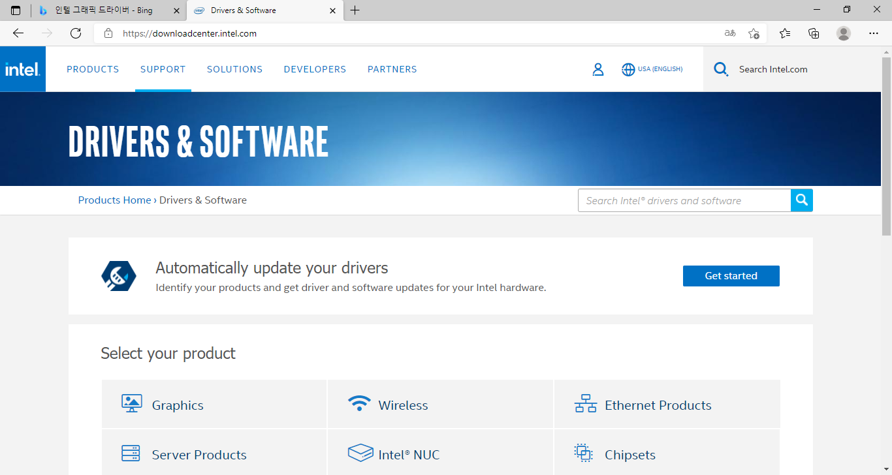The height and width of the screenshot is (475, 892).
Task: Click the Search Intel.com magnifier icon
Action: [x=721, y=69]
